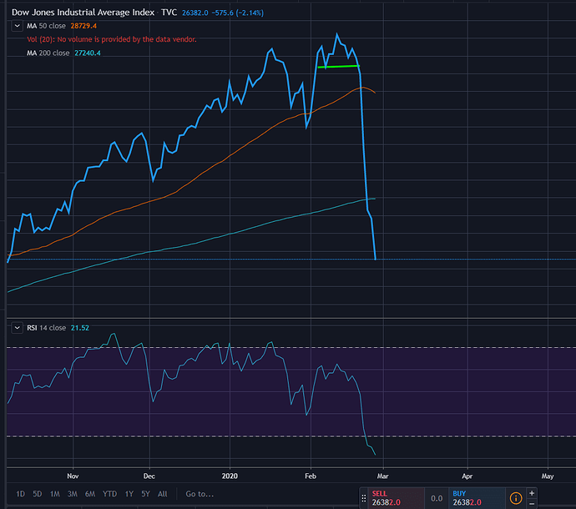Grab the trading panel drag handle

tap(364, 498)
